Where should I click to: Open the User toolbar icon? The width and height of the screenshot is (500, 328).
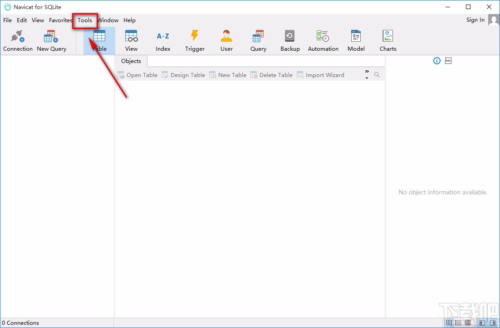[226, 36]
